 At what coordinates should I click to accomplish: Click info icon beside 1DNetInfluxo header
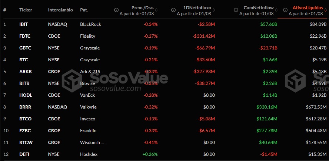coord(173,10)
